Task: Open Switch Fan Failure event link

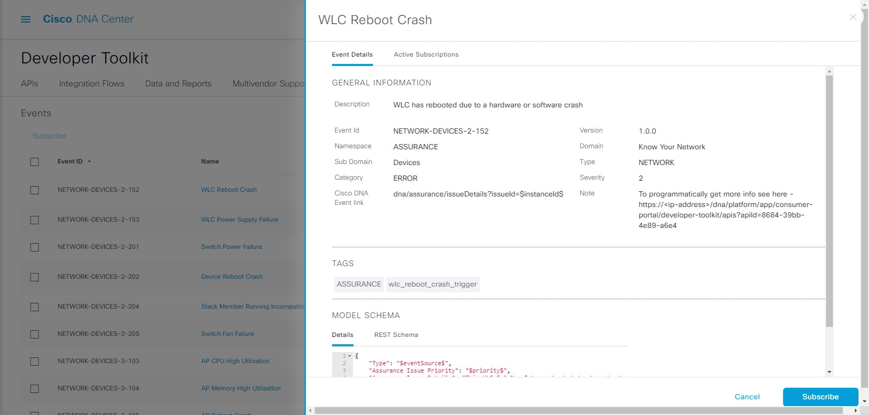Action: [x=227, y=334]
